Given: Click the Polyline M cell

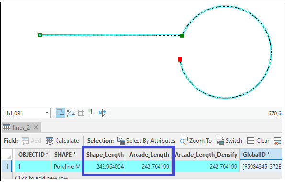Looking at the screenshot, I should (x=67, y=166).
